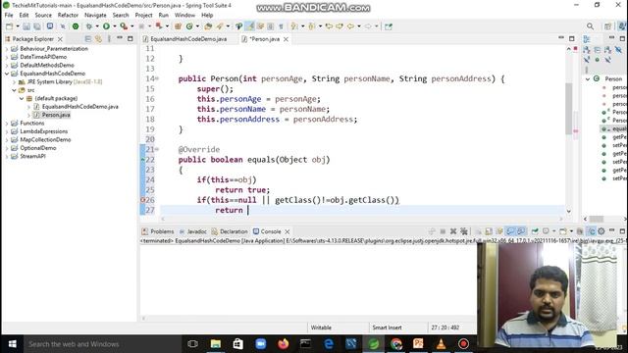Open Debug button dropdown arrow
Image resolution: width=628 pixels, height=353 pixels.
coord(97,26)
